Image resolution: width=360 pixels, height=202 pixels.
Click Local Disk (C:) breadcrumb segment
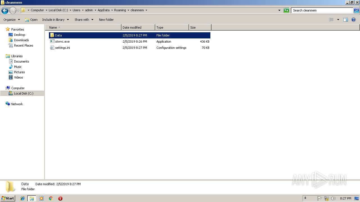click(x=58, y=10)
